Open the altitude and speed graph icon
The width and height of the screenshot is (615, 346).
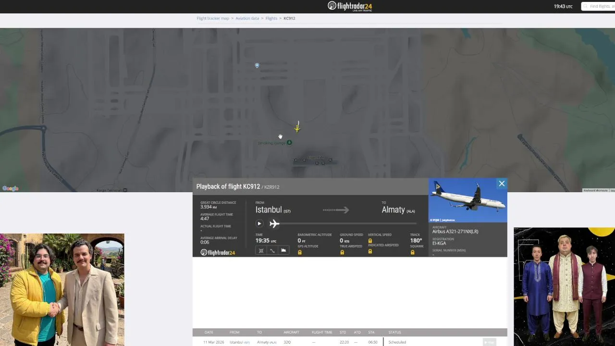point(283,250)
